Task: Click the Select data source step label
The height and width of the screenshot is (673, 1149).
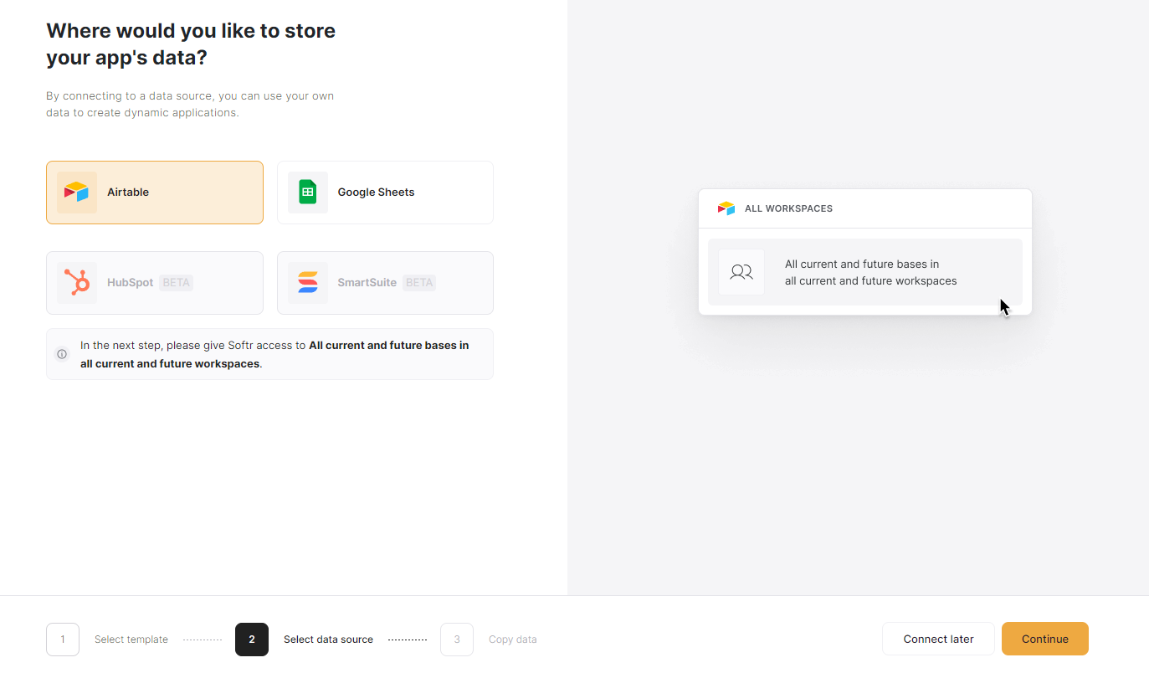Action: click(328, 640)
